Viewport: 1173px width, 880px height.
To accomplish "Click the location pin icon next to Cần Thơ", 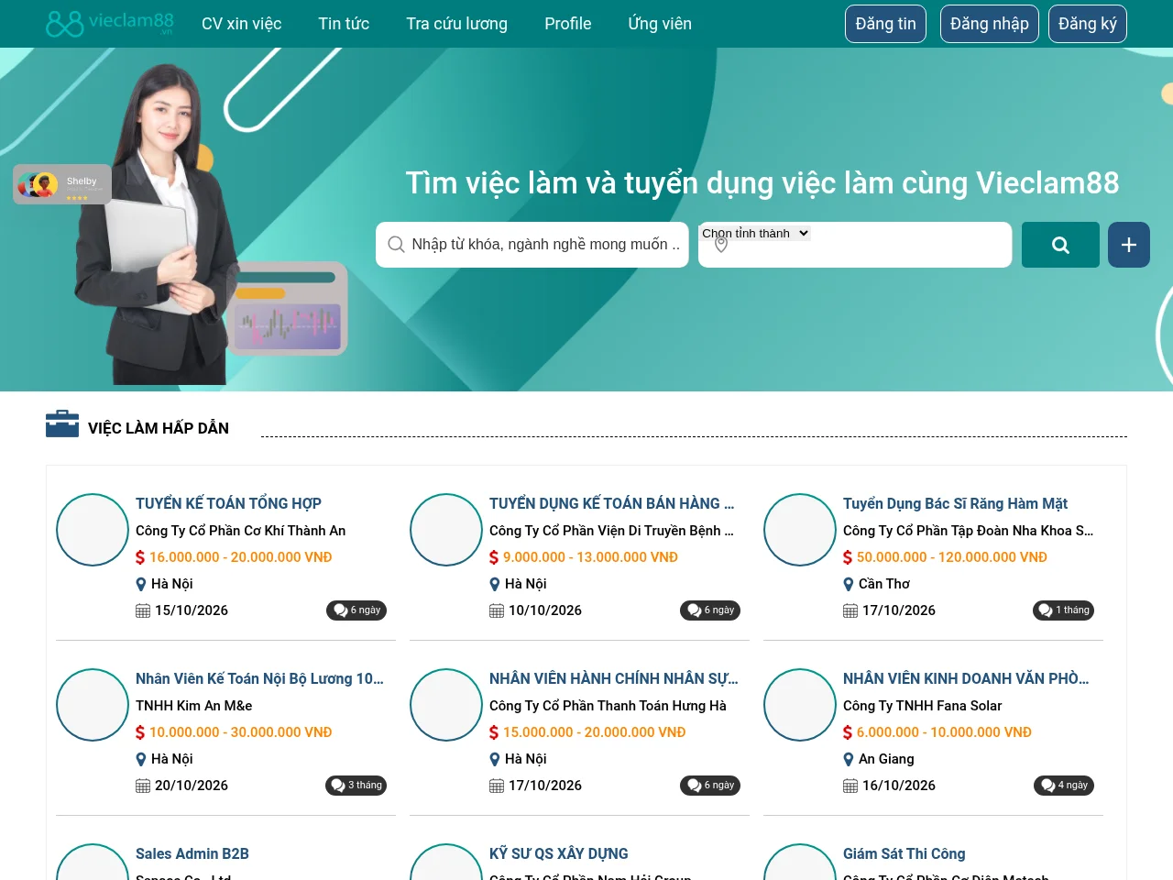I will (x=849, y=584).
